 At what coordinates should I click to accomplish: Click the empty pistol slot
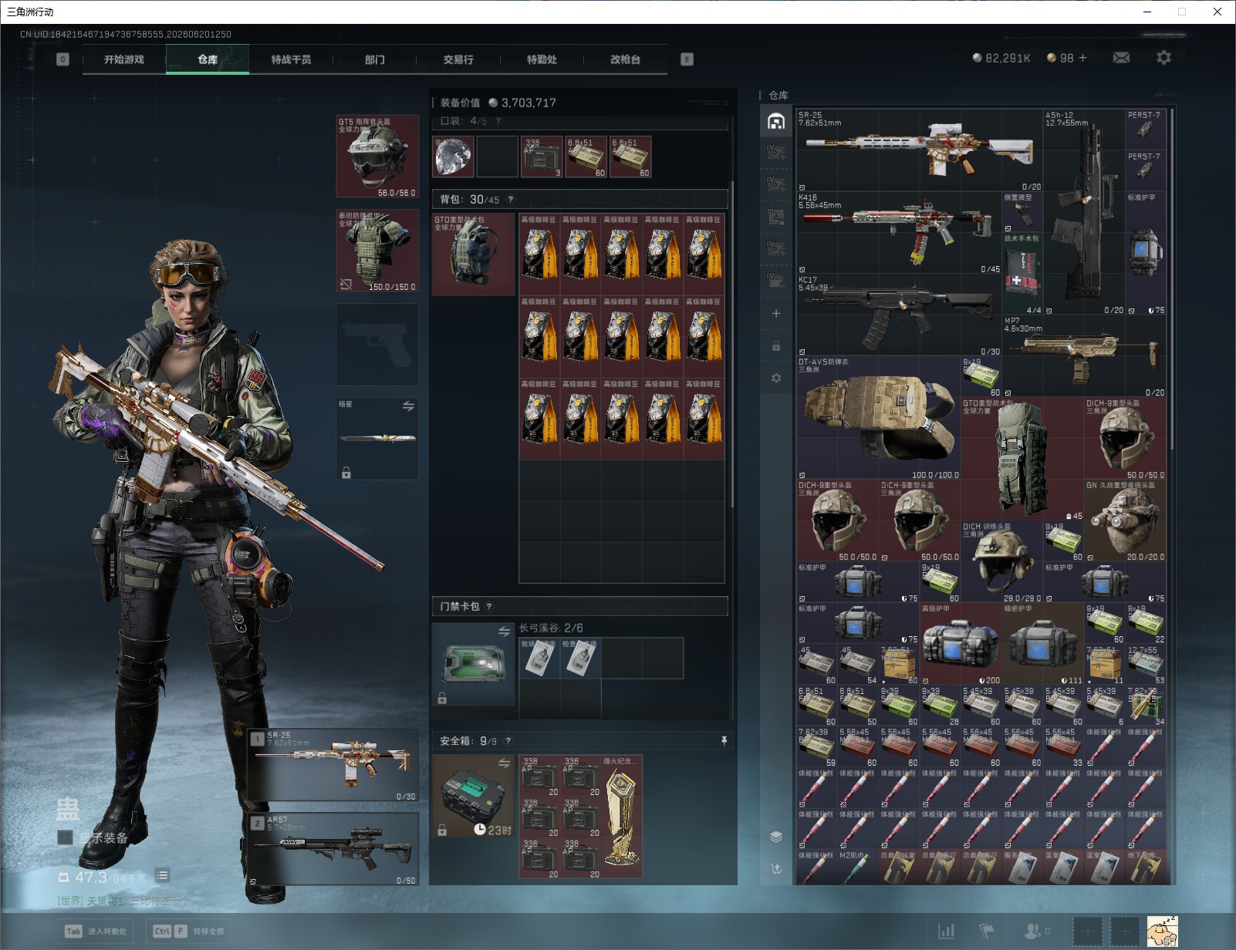pos(377,344)
